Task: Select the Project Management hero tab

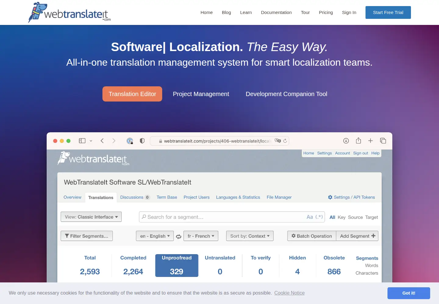Action: pyautogui.click(x=201, y=94)
